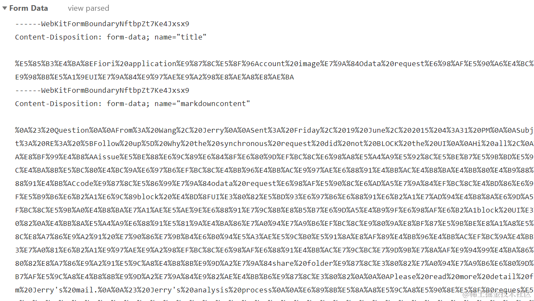
Task: Click encoded line starting with E9%98%BB
Action: pos(154,77)
